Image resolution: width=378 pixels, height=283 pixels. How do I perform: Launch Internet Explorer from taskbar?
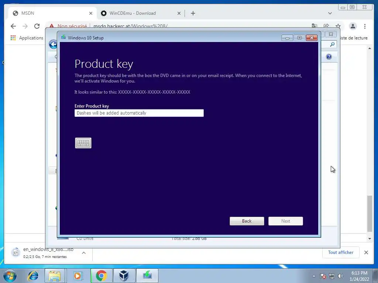[33, 276]
